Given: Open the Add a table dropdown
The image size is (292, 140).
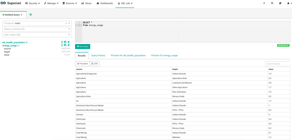Looking at the screenshot, I should 37,35.
